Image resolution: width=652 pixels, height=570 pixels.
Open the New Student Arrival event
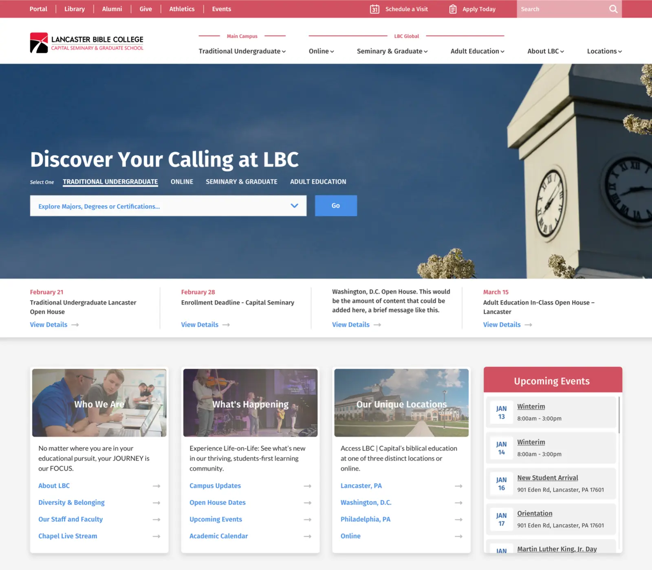pos(548,478)
